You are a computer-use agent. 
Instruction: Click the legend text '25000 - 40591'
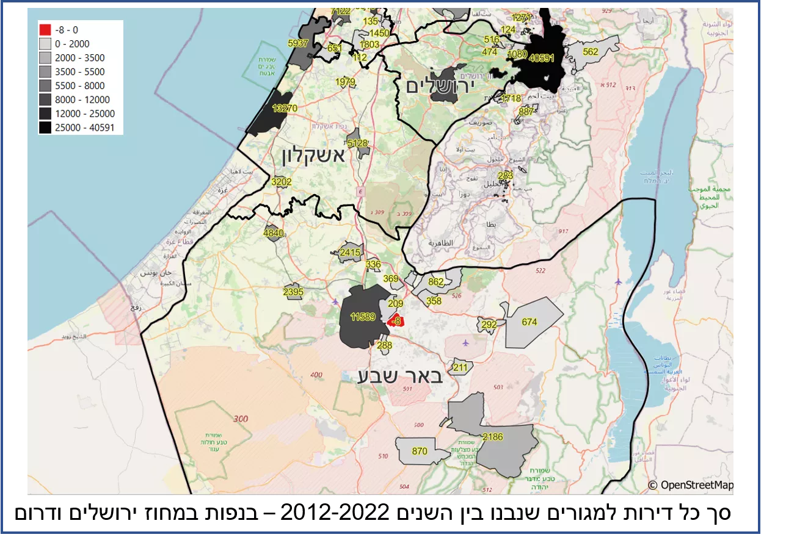(x=86, y=128)
